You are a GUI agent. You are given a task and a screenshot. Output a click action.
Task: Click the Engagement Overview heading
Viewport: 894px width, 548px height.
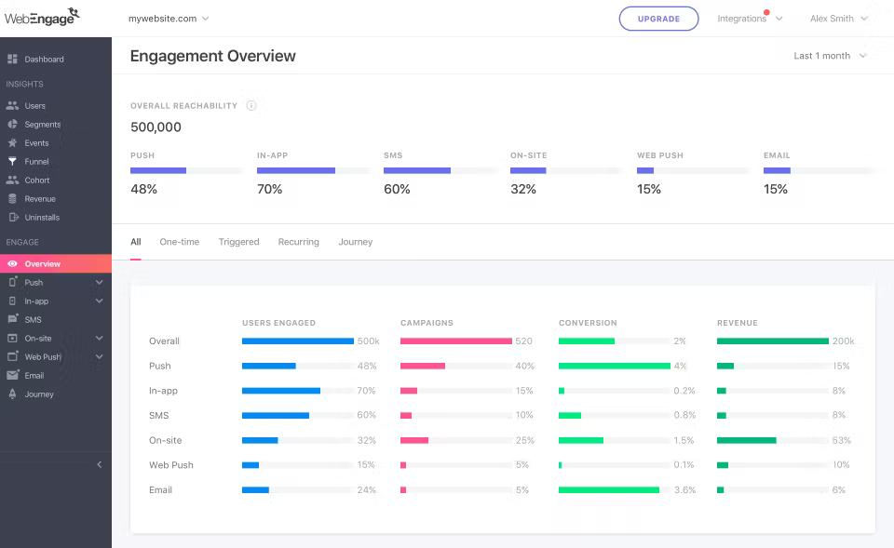pos(212,56)
